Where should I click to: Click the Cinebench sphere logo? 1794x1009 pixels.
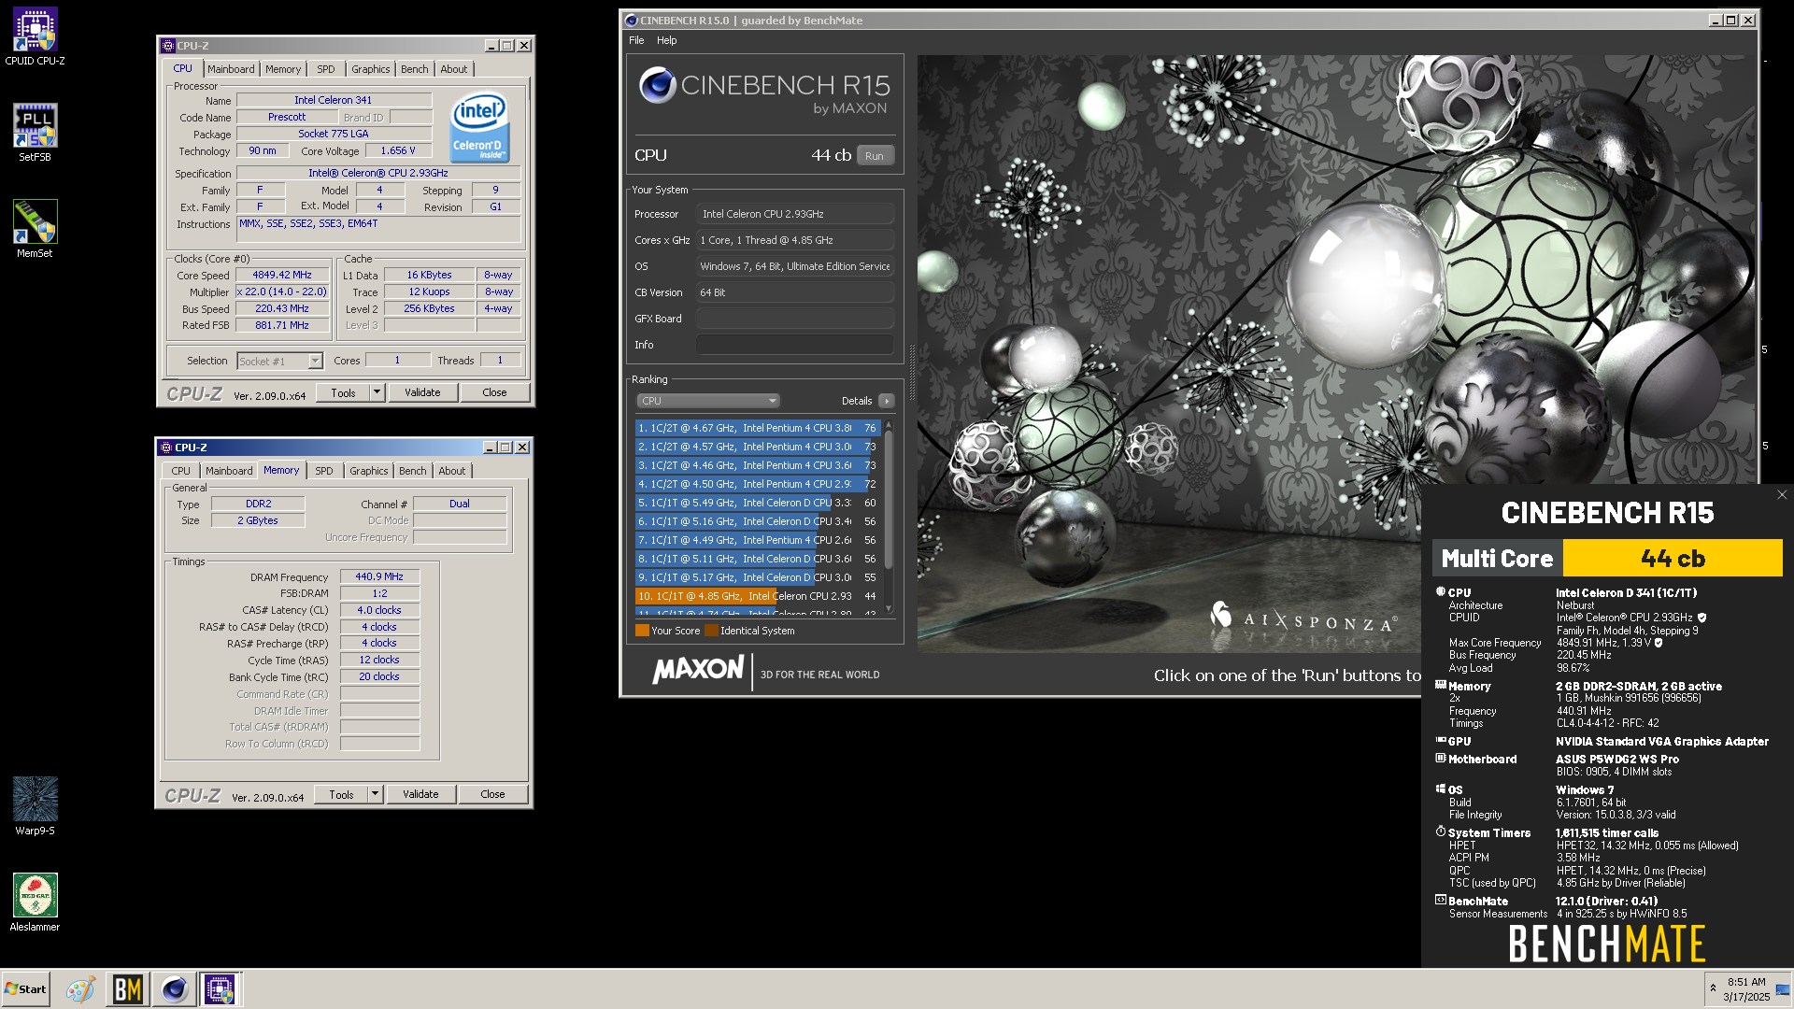(658, 86)
